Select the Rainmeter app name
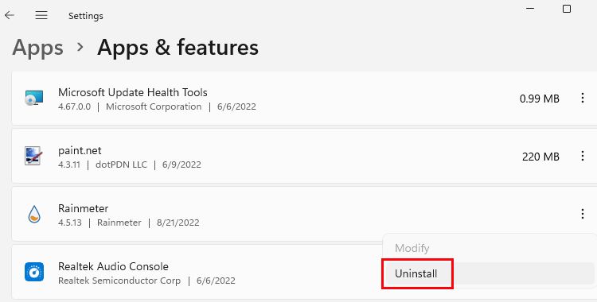 pyautogui.click(x=83, y=208)
